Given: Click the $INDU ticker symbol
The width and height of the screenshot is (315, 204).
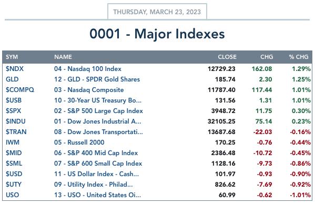Looking at the screenshot, I should tap(16, 121).
